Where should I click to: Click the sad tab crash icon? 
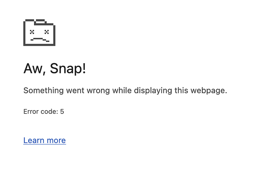[39, 32]
